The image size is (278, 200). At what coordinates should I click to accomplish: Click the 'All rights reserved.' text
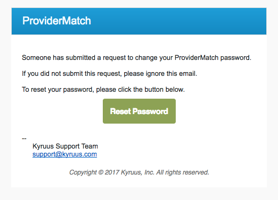tap(183, 172)
